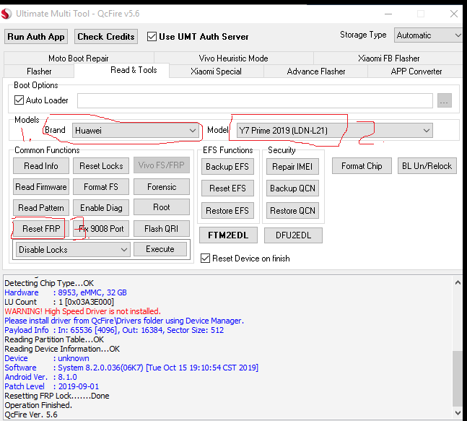This screenshot has width=467, height=421.
Task: Open the Disable Locks dropdown
Action: tap(73, 250)
